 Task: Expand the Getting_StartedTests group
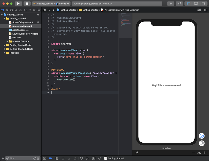tap(5, 45)
